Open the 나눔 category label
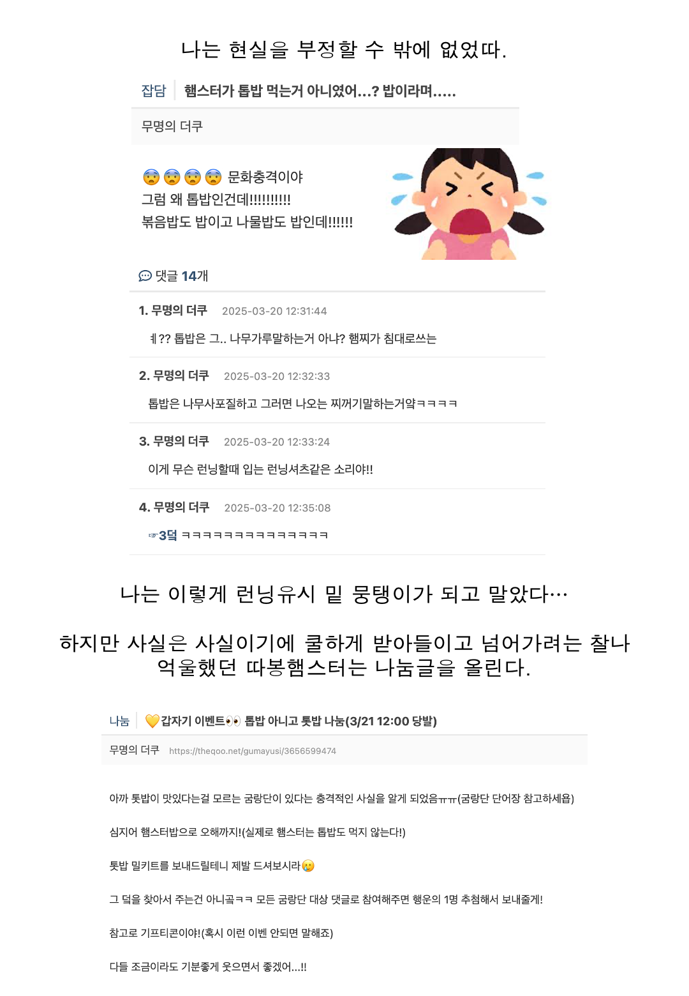 [x=119, y=721]
